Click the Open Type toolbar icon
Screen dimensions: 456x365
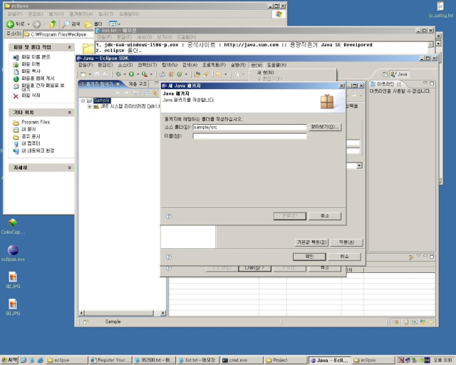click(197, 75)
